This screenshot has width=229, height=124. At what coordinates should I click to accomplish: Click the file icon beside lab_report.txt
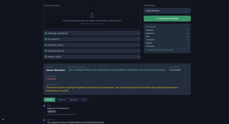point(46,39)
